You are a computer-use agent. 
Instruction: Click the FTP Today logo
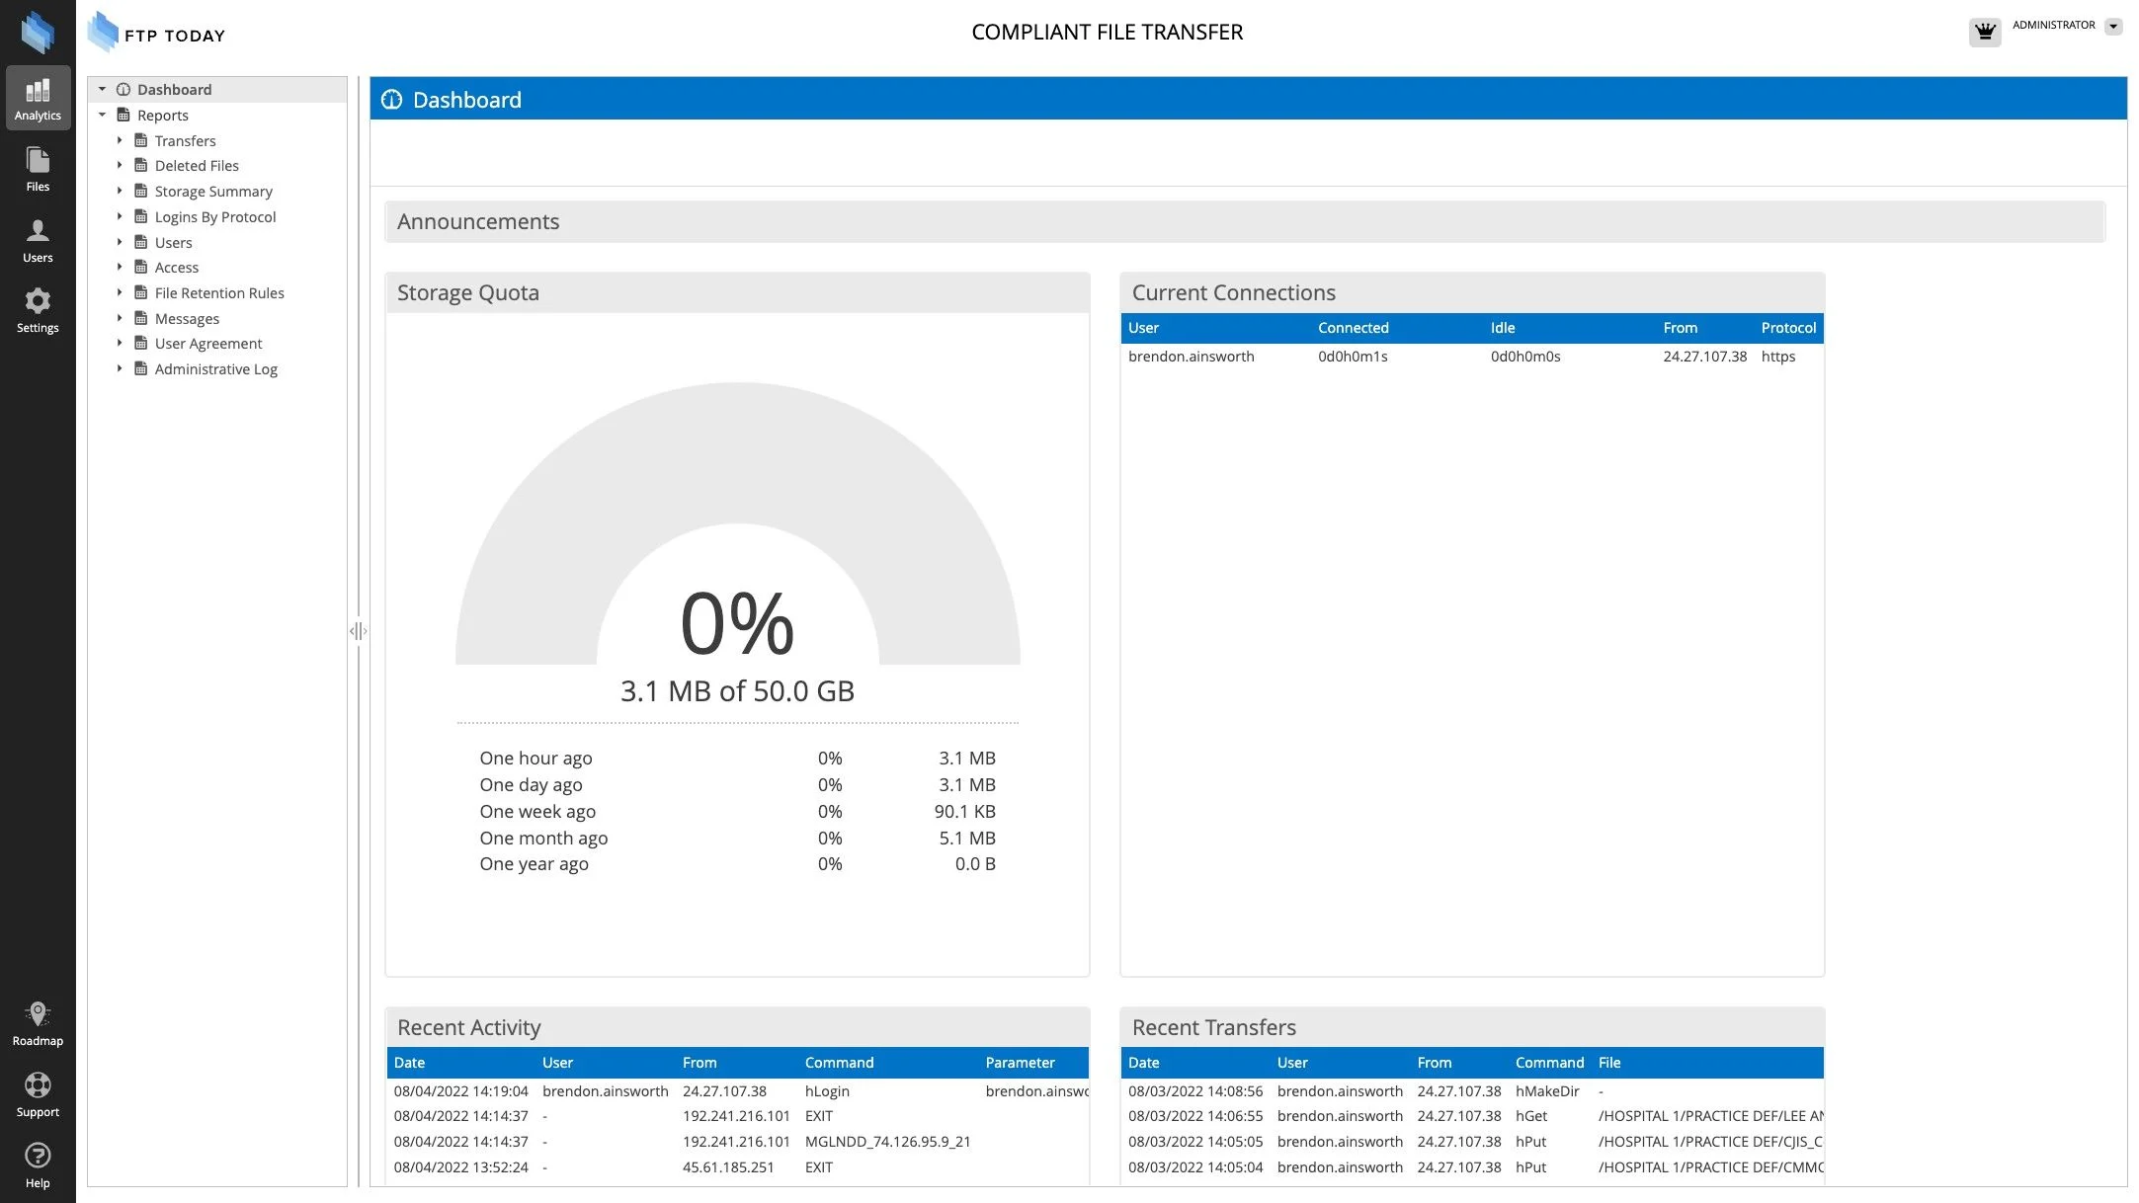pyautogui.click(x=158, y=34)
